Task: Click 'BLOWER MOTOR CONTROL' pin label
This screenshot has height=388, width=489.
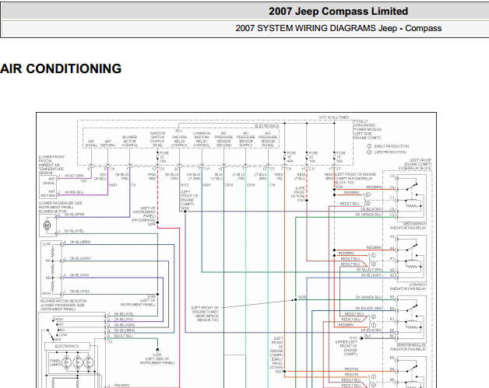Action: pos(129,141)
